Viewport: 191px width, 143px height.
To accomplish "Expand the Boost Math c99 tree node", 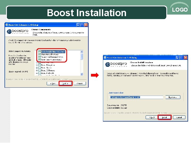I will pos(37,73).
